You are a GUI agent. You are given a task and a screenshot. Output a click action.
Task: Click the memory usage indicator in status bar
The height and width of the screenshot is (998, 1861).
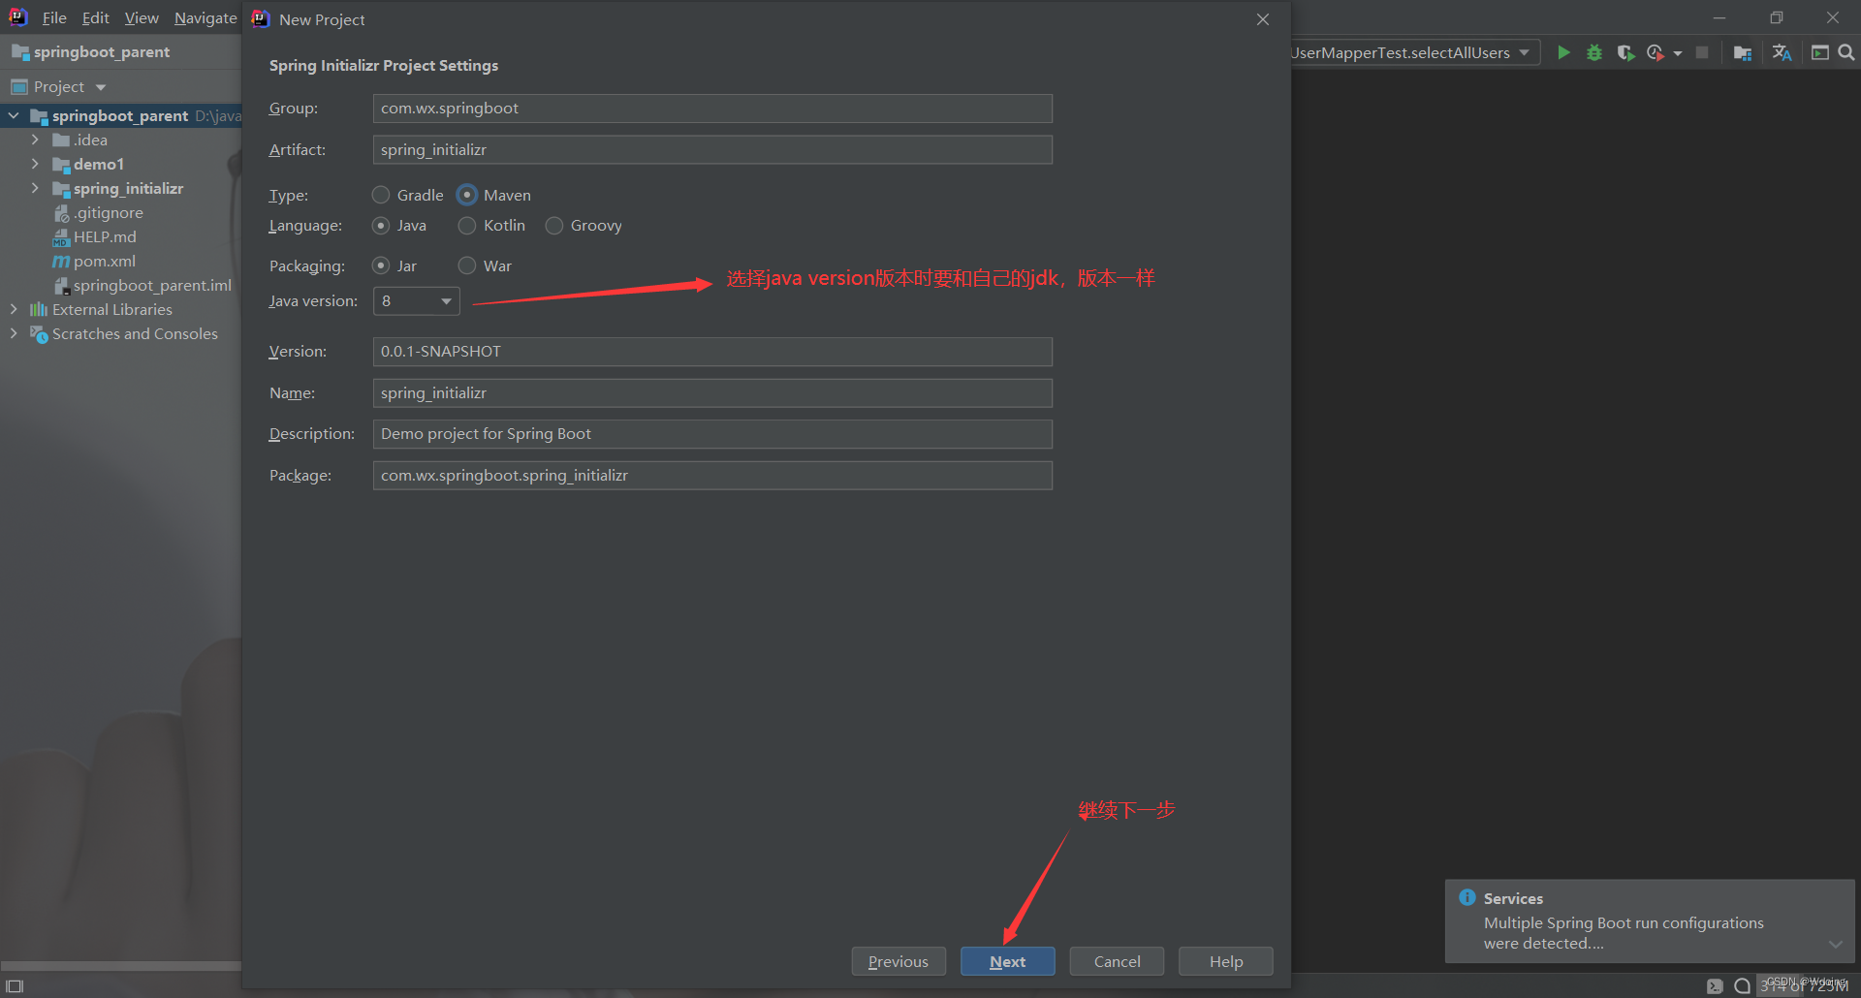pyautogui.click(x=1805, y=986)
